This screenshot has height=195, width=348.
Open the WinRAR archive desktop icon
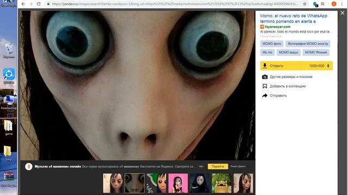tap(9, 179)
